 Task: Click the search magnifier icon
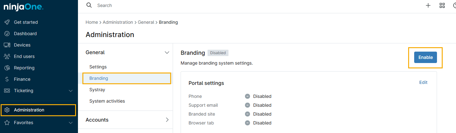point(89,5)
